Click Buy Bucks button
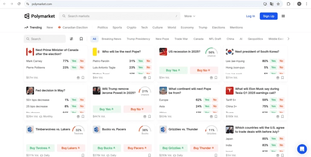This screenshot has height=157, width=311. point(107,148)
